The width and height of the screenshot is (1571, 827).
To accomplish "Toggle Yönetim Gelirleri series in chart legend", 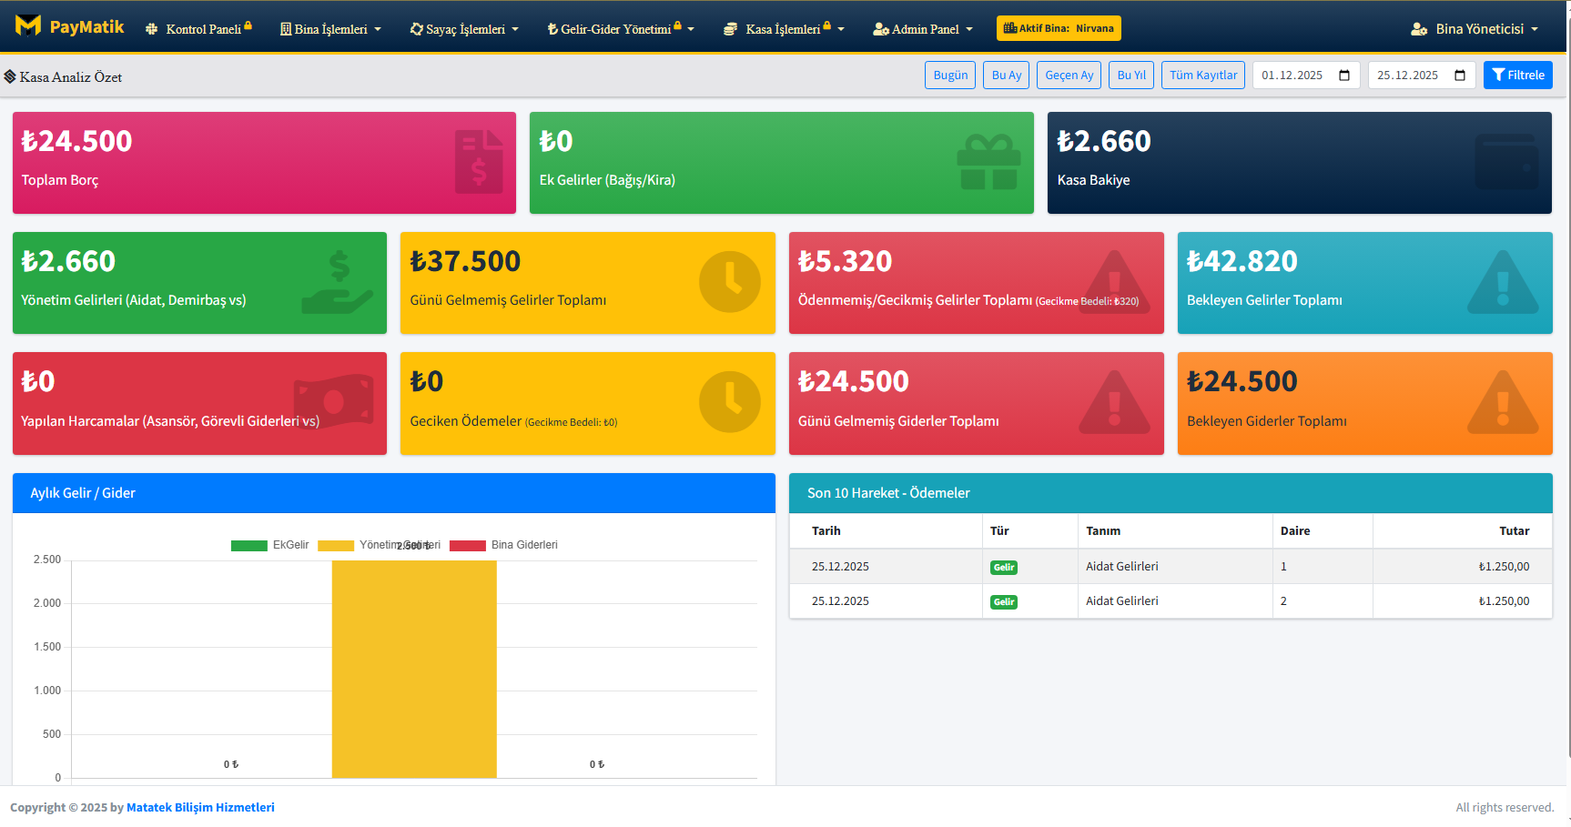I will 379,545.
